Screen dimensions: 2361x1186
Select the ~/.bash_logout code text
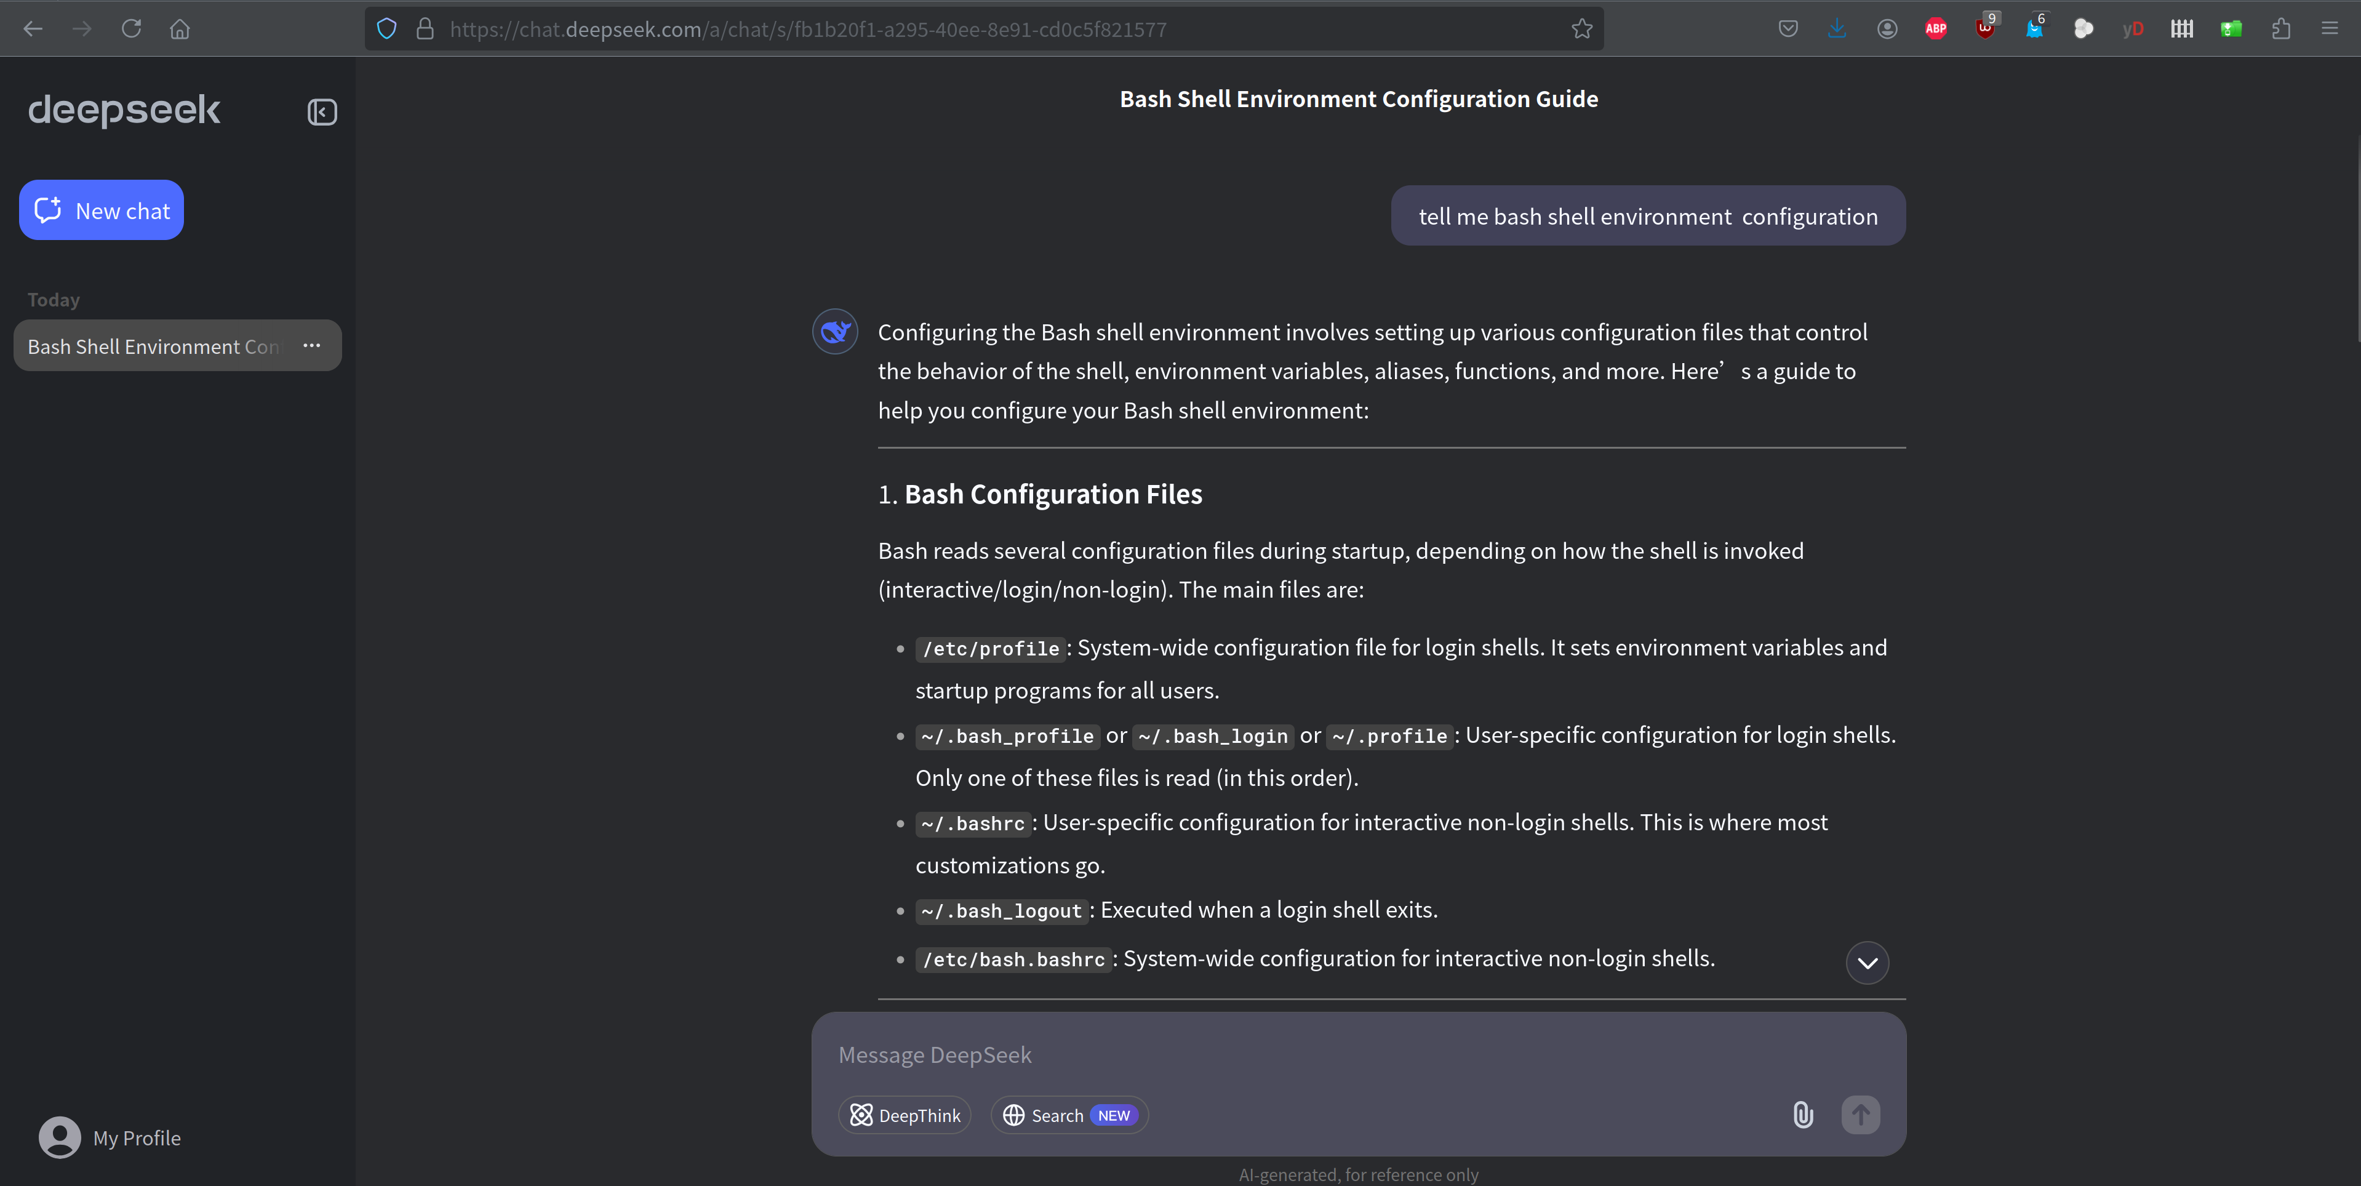click(x=1002, y=911)
